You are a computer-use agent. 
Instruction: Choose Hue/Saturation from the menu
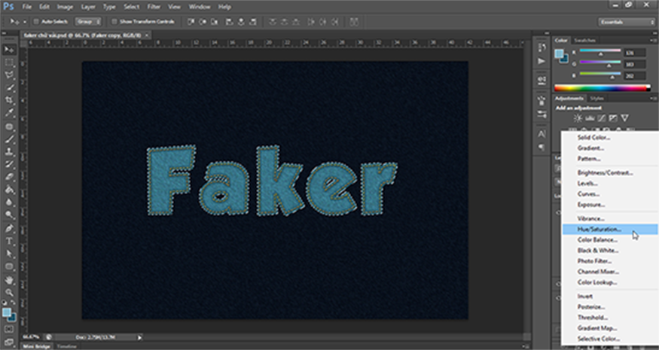(x=600, y=229)
